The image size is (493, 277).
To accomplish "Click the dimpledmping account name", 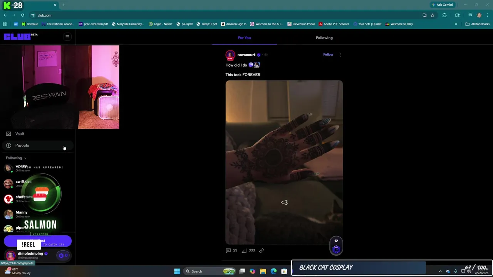I will pos(30,254).
